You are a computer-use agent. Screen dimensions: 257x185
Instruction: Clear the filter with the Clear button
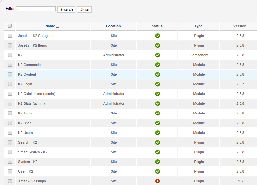pos(84,9)
